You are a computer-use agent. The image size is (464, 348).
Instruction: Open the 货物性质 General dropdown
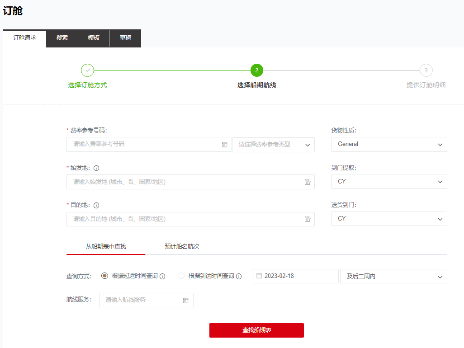pyautogui.click(x=389, y=144)
